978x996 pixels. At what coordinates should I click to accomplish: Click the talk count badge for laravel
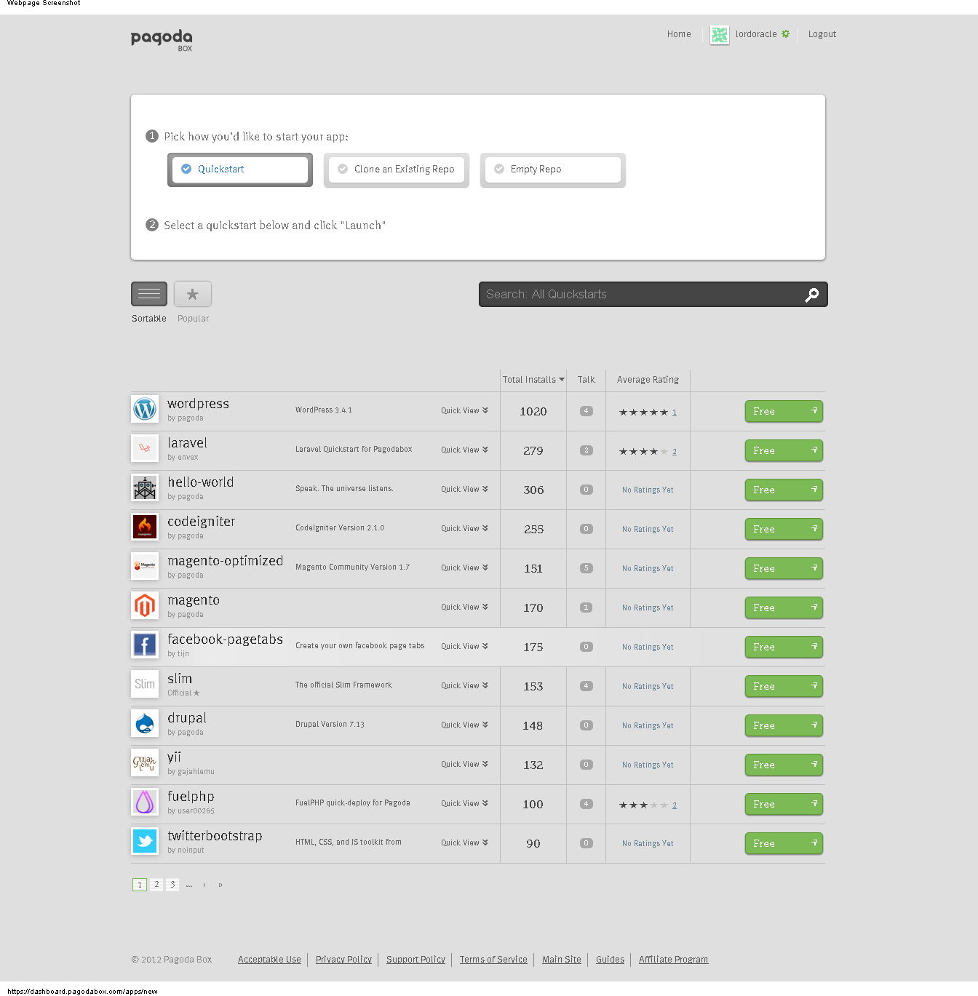click(586, 450)
